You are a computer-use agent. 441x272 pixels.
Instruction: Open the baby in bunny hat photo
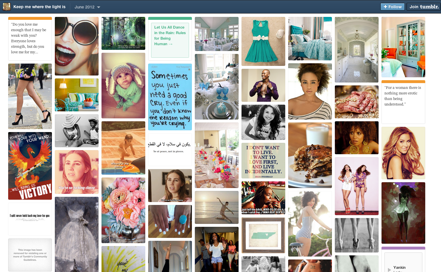coord(123,85)
